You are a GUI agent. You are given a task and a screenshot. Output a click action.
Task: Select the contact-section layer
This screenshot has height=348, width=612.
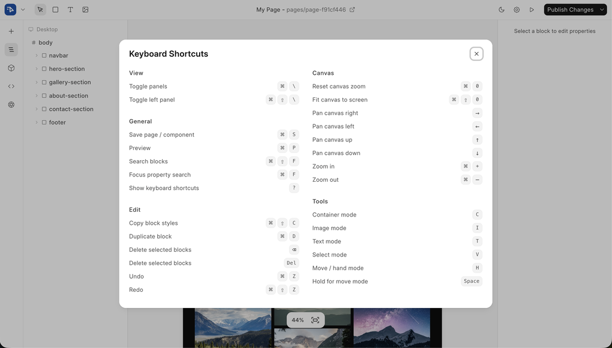[x=71, y=109]
